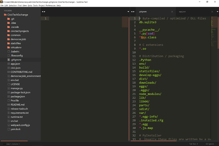The image size is (219, 146).
Task: Click right pane next tab arrow
Action: [x=134, y=12]
